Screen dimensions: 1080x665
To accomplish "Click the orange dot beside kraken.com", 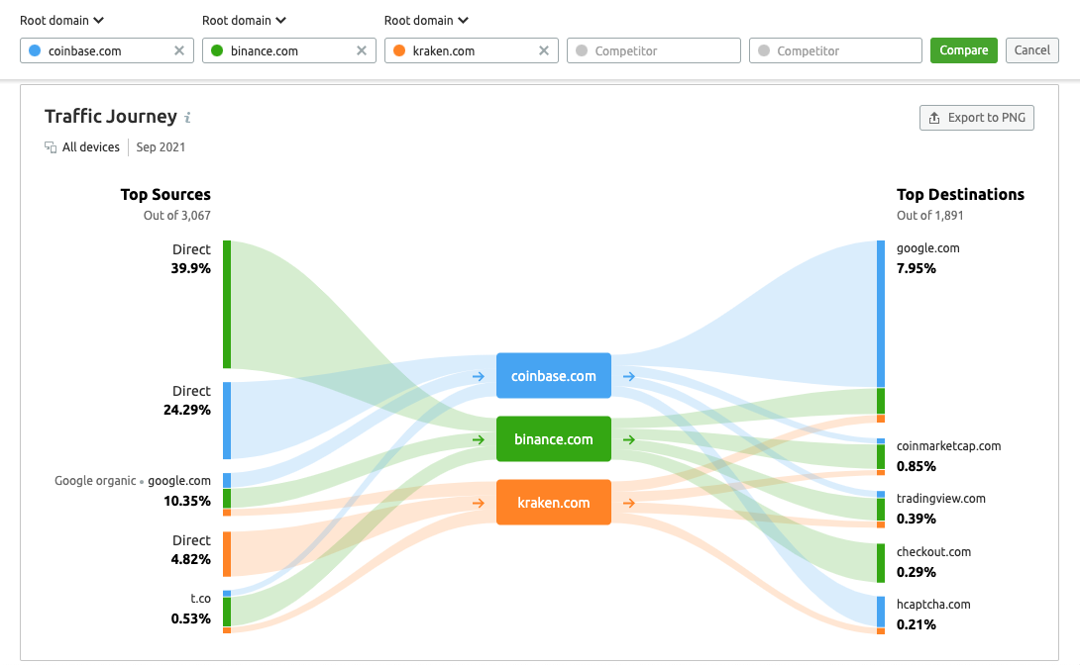I will point(398,50).
